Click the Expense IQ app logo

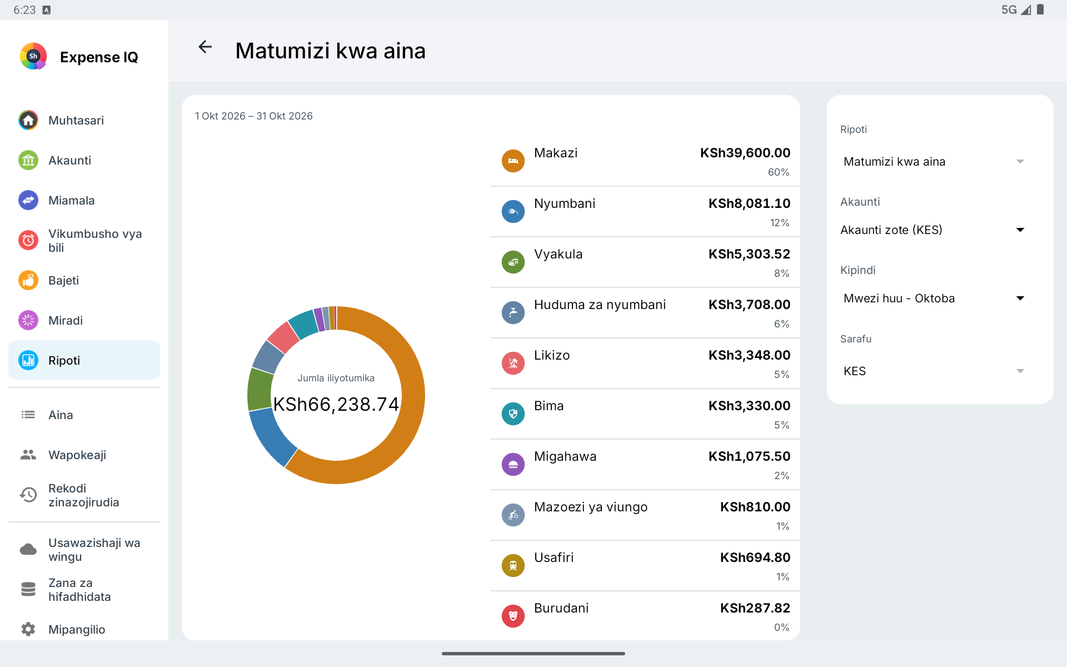(33, 56)
